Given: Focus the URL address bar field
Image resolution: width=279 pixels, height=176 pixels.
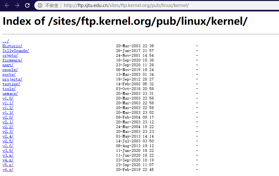Looking at the screenshot, I should (157, 5).
